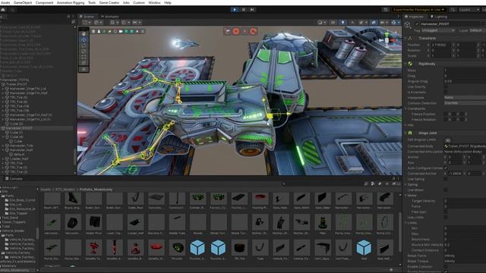Toggle scene audio with the speaker icon
486x273 pixels.
tap(352, 22)
